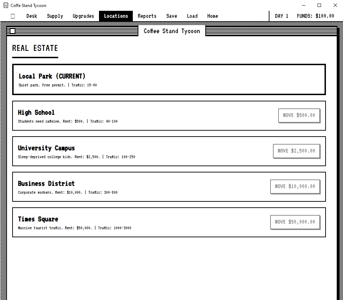The height and width of the screenshot is (300, 343).
Task: Move to High School for $500.00
Action: tap(299, 115)
